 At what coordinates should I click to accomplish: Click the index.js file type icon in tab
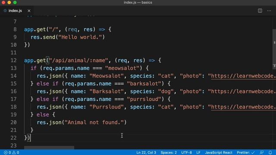pyautogui.click(x=5, y=11)
